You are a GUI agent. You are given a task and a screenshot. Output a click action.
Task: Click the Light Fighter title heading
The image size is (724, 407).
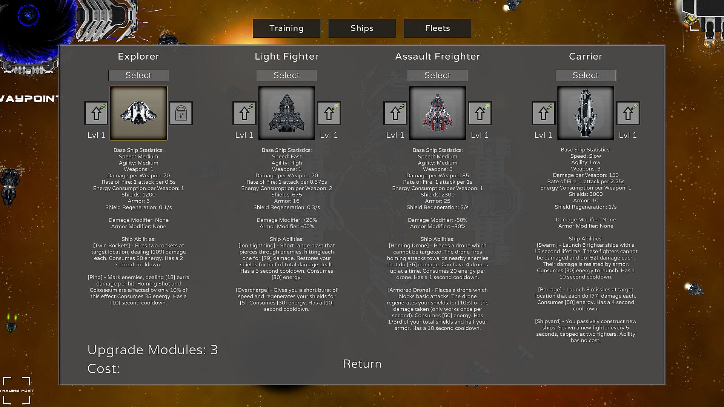coord(287,56)
